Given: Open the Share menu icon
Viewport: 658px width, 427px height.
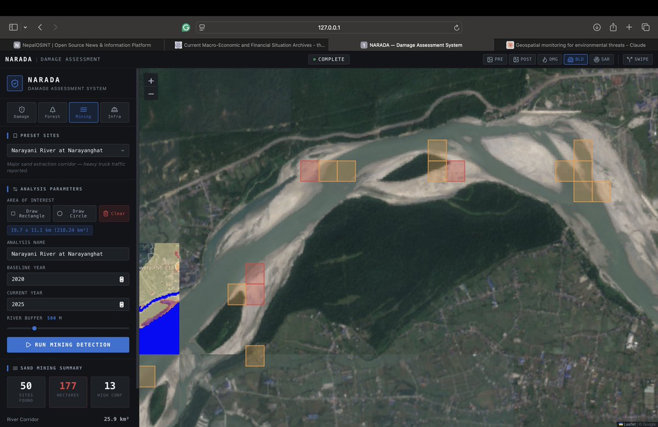Looking at the screenshot, I should [x=614, y=27].
